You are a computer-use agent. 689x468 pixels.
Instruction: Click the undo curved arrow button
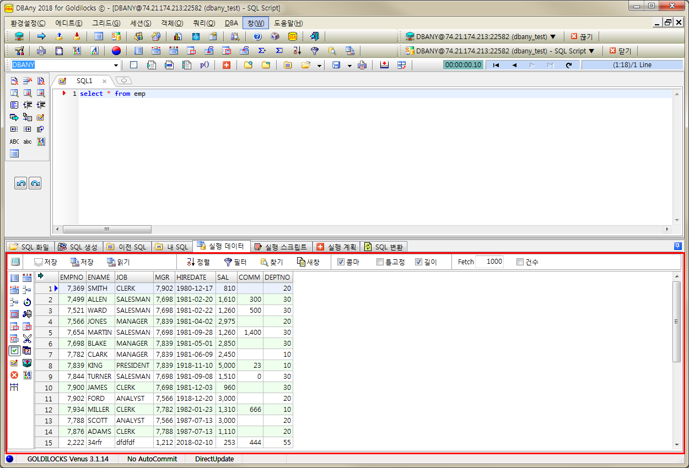click(21, 183)
